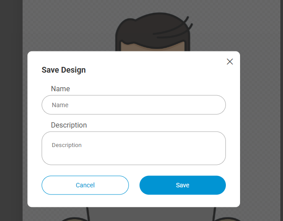Screen dimensions: 283x221
Task: Click the X icon in dialog corner
Action: click(229, 62)
